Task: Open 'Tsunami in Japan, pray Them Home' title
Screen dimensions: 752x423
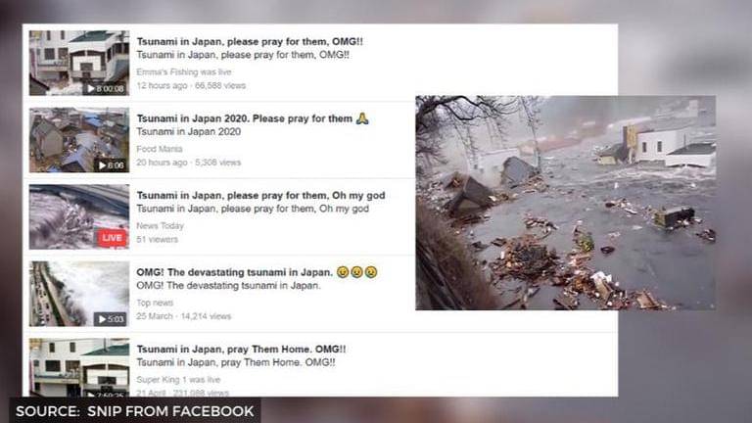Action: pos(241,350)
